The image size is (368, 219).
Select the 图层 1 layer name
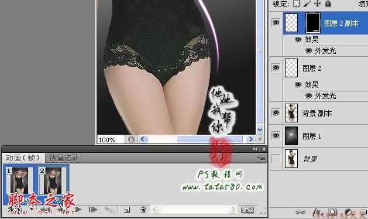tap(312, 136)
